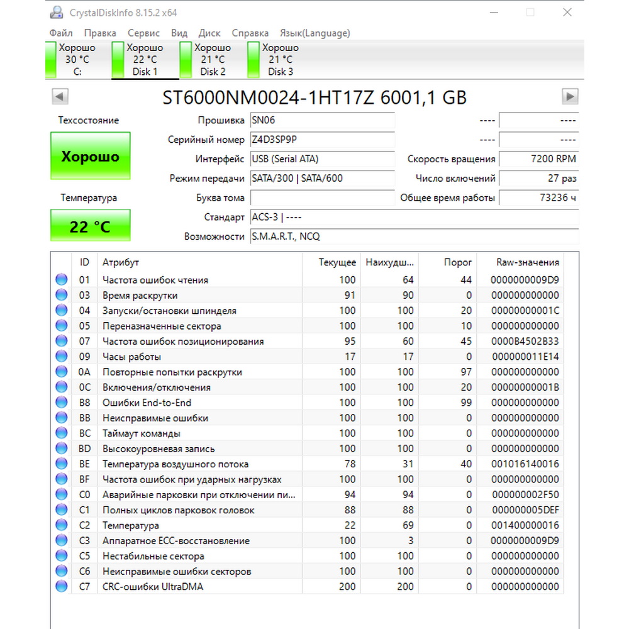Click status orb for attribute C5 row

click(62, 555)
